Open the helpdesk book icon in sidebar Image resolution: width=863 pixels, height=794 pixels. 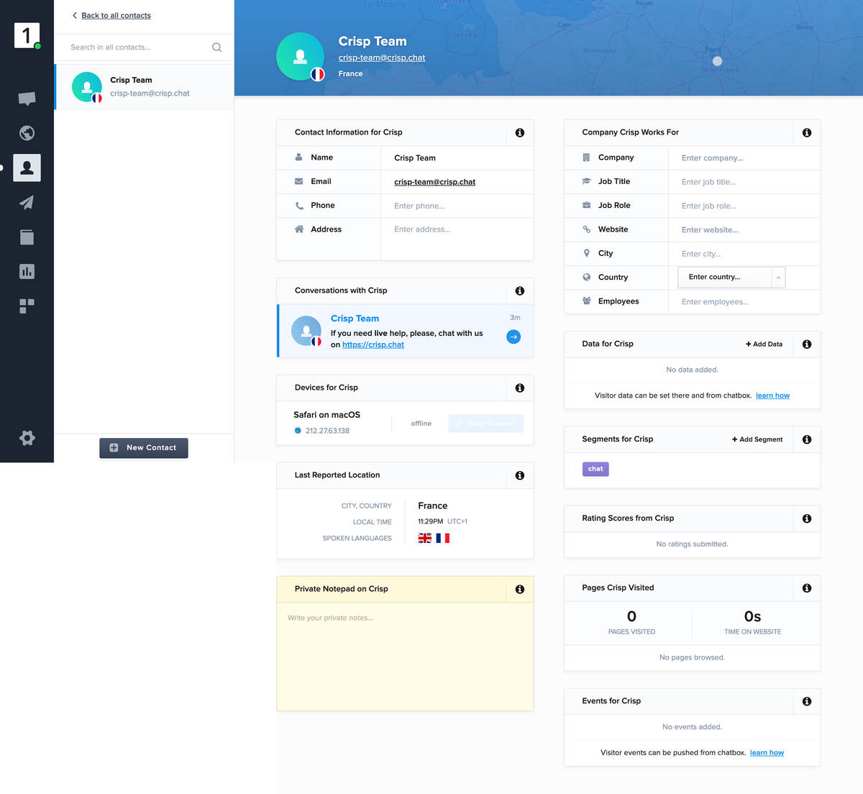click(x=27, y=237)
